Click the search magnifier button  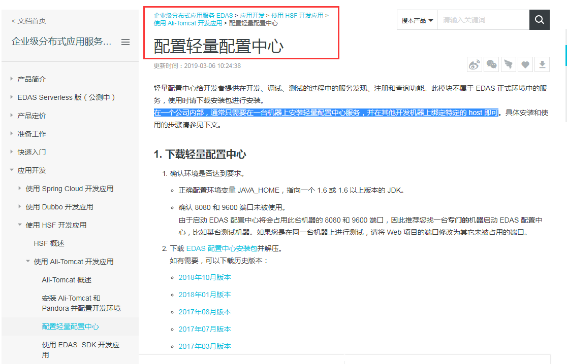pyautogui.click(x=539, y=20)
